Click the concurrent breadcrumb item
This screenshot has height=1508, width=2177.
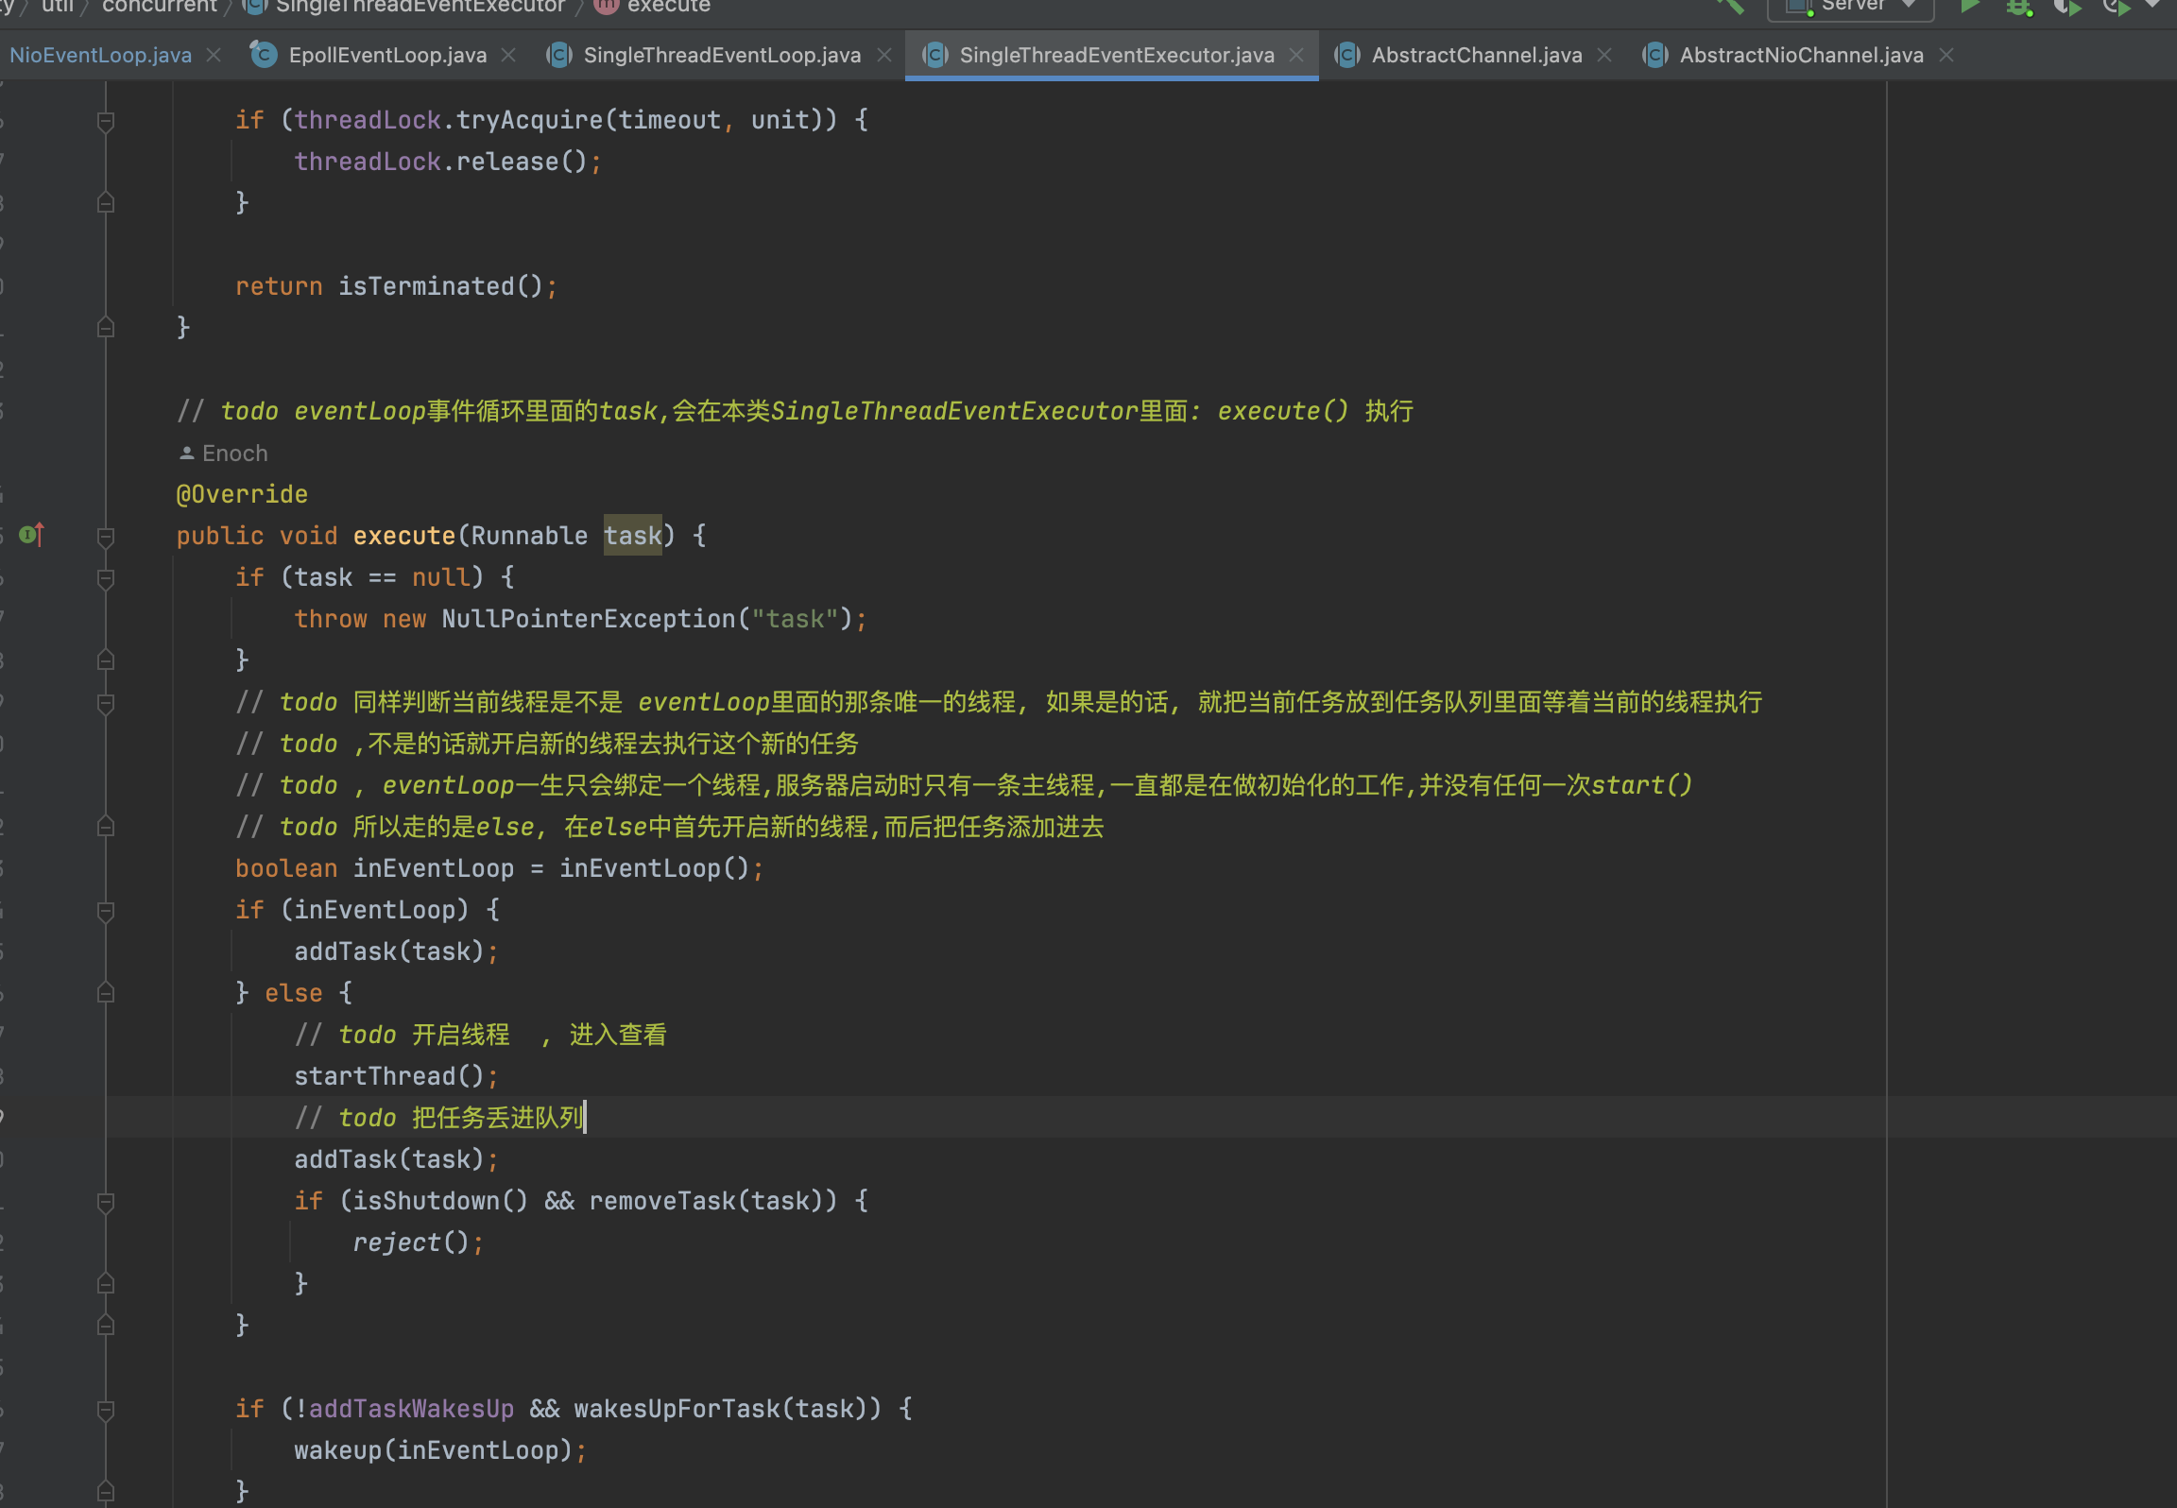coord(159,6)
